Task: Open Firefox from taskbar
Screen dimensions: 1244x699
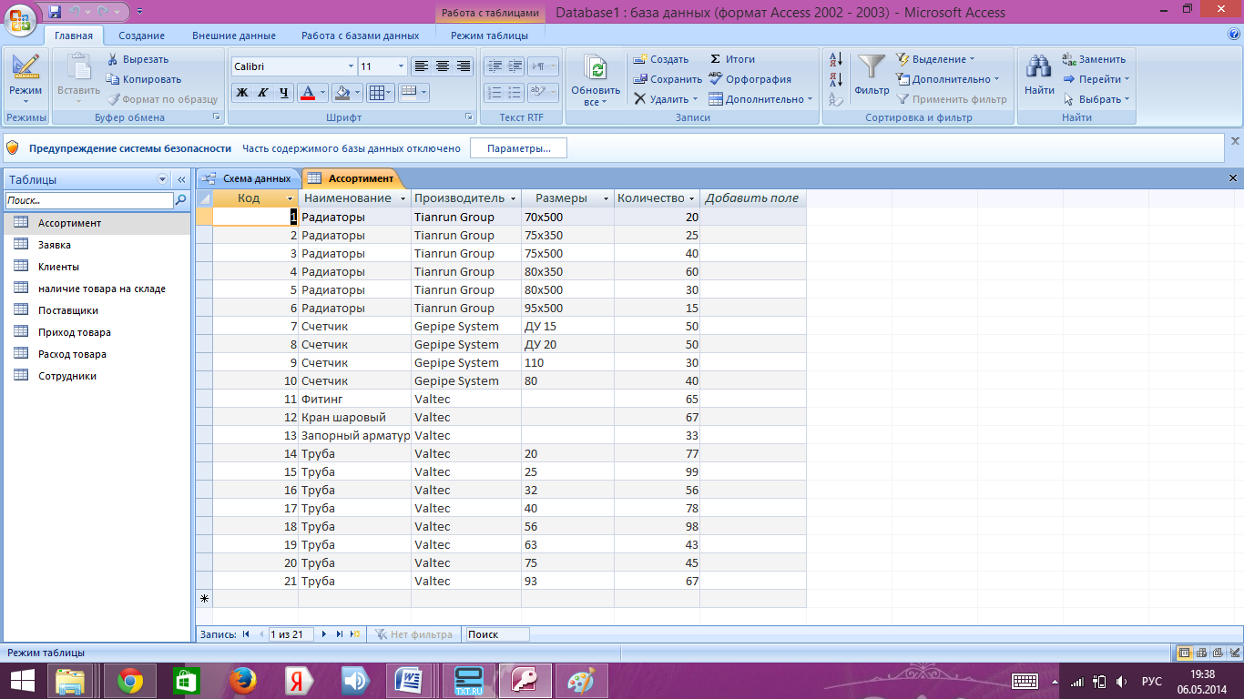Action: [x=241, y=681]
